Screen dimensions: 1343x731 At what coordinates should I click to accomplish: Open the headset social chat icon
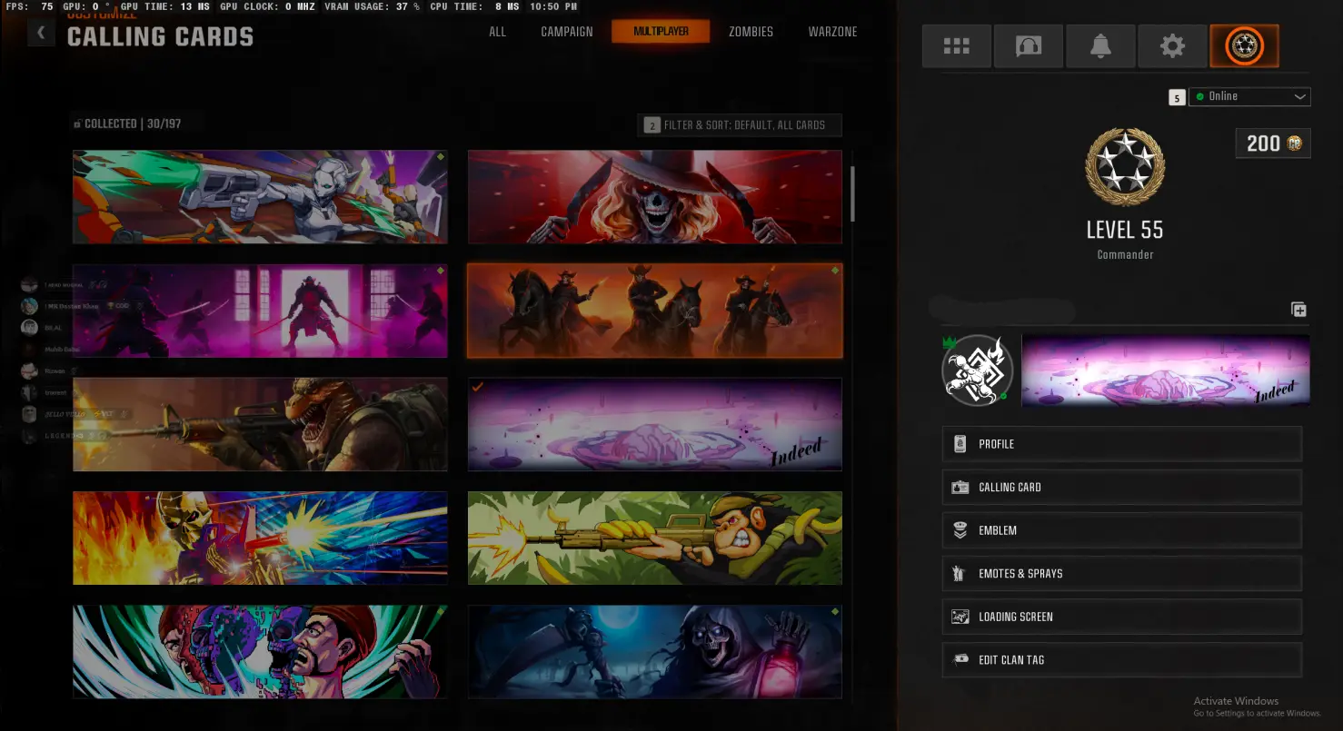pyautogui.click(x=1029, y=46)
